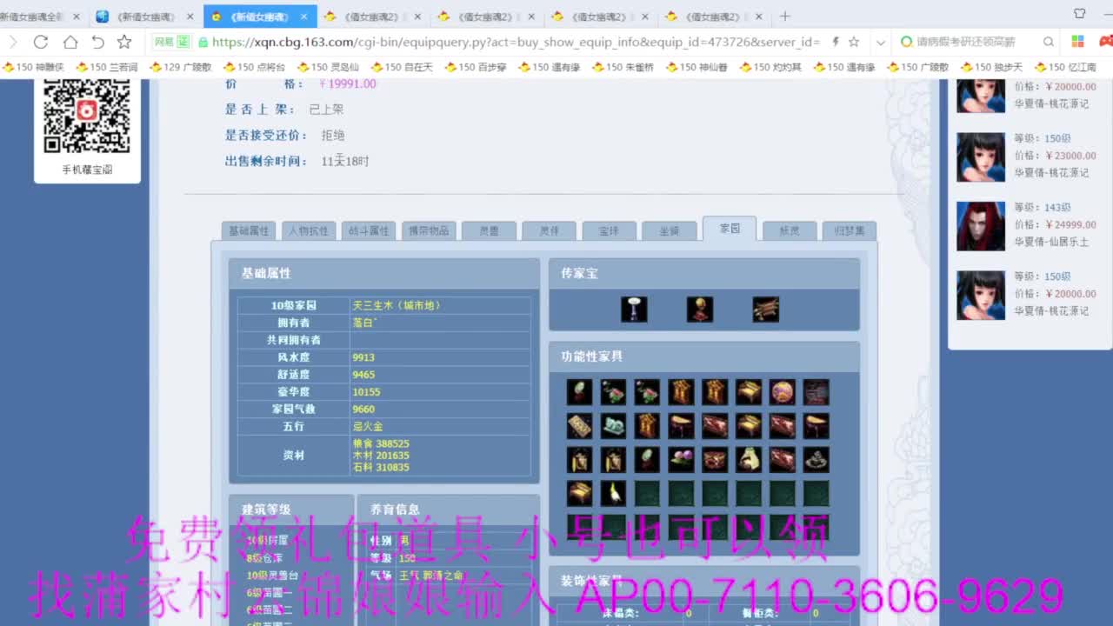Select the white crane furniture icon
1113x626 pixels.
(613, 493)
